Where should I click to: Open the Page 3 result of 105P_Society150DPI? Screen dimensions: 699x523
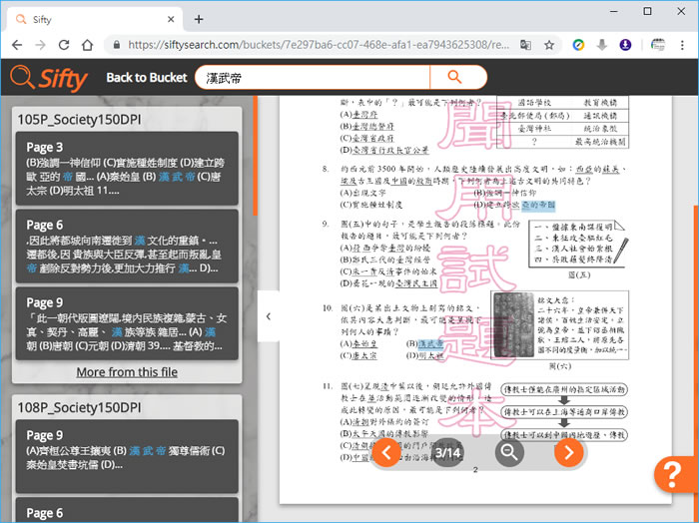(127, 167)
